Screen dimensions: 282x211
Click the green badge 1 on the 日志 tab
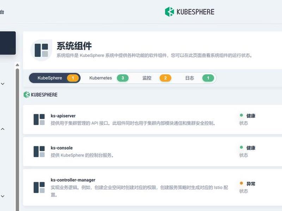208,78
